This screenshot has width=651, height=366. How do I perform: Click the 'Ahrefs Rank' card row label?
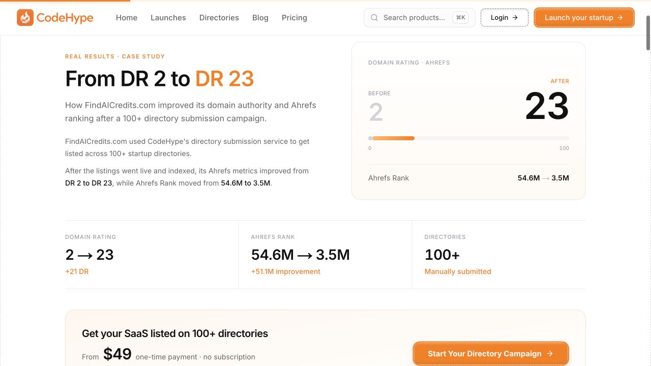click(x=389, y=178)
